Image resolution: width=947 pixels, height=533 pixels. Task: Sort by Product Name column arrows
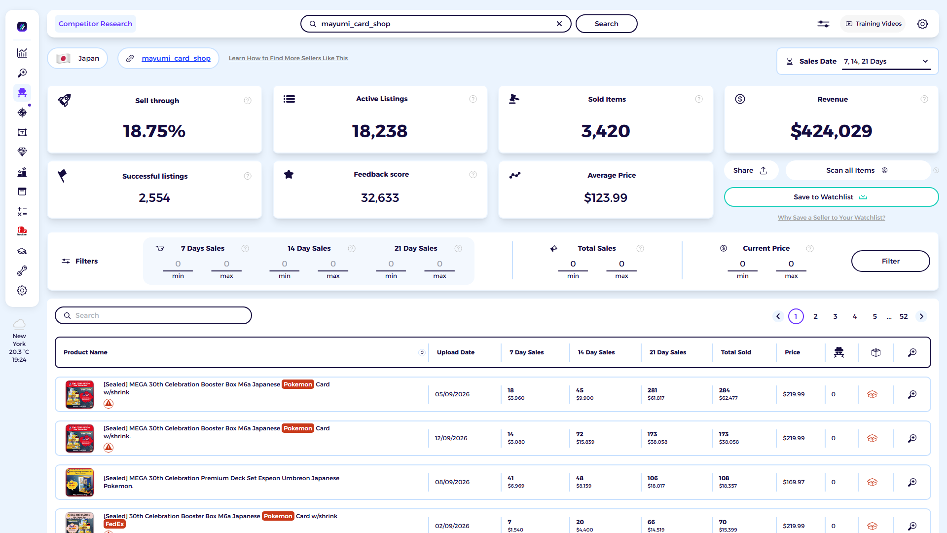tap(422, 352)
